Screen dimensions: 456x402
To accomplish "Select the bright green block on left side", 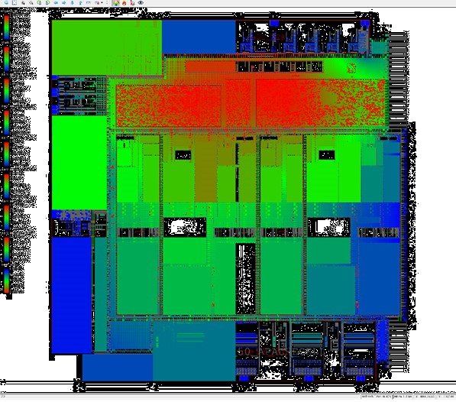I will [x=79, y=162].
